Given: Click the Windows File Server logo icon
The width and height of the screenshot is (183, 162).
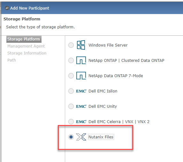Looking at the screenshot, I should (81, 45).
